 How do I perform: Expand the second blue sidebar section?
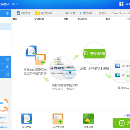(x=8, y=59)
